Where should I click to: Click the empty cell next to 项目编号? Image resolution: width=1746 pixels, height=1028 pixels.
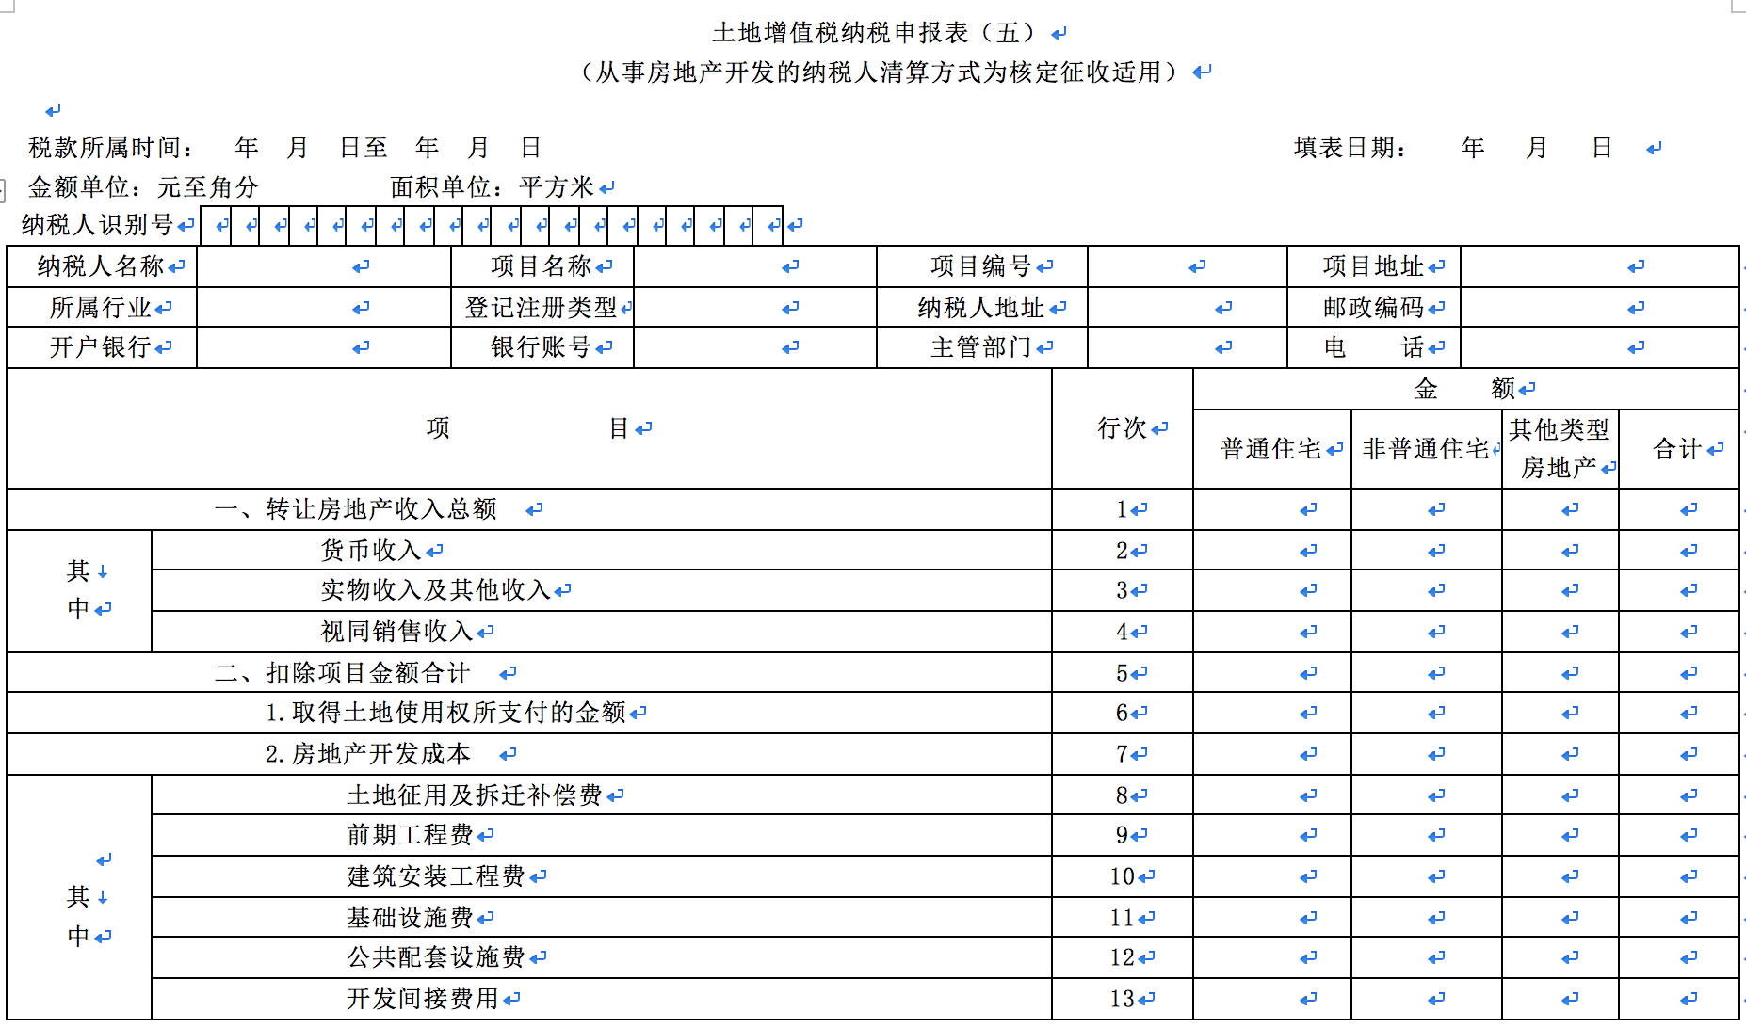point(1188,266)
